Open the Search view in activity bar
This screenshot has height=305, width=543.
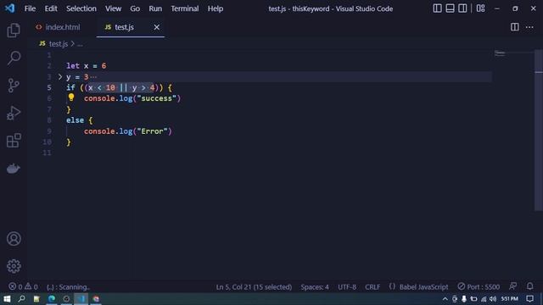14,58
